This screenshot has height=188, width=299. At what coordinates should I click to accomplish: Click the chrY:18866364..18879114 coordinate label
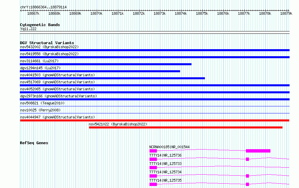click(x=43, y=7)
